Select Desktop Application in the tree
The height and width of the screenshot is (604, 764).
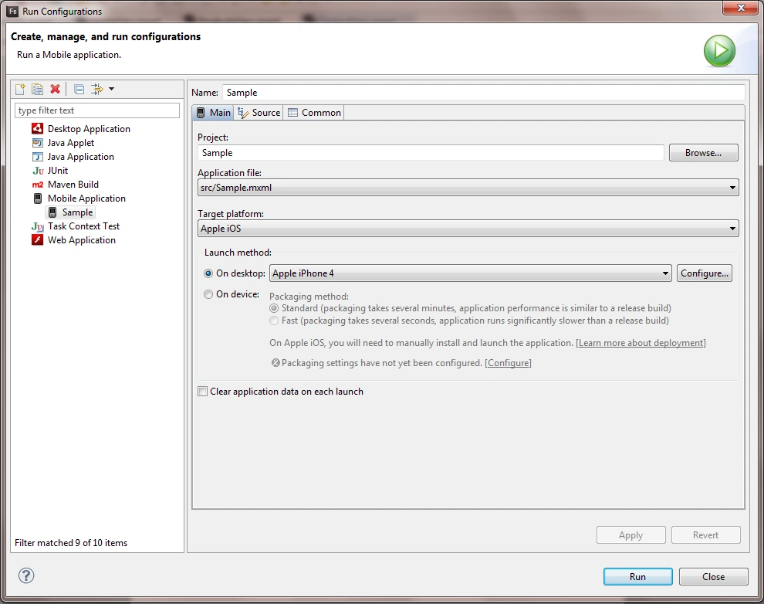(89, 129)
